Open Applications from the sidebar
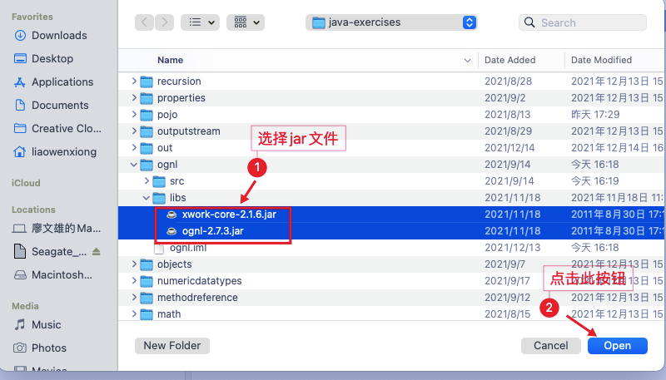This screenshot has width=666, height=380. pos(54,81)
